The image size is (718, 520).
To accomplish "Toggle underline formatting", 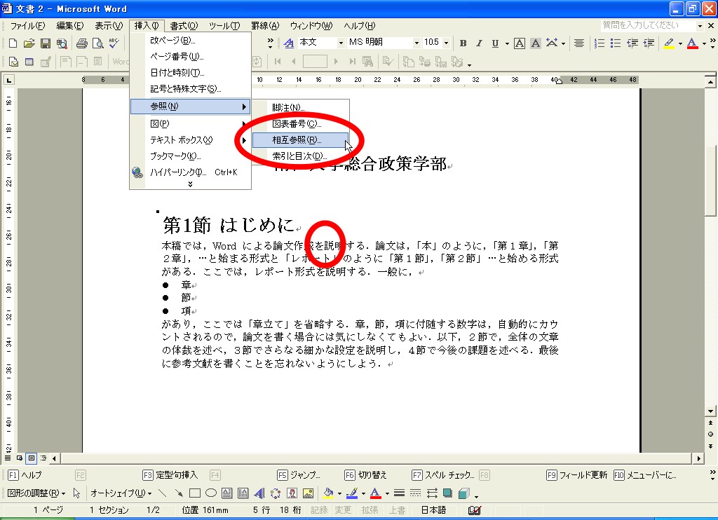I will [495, 43].
